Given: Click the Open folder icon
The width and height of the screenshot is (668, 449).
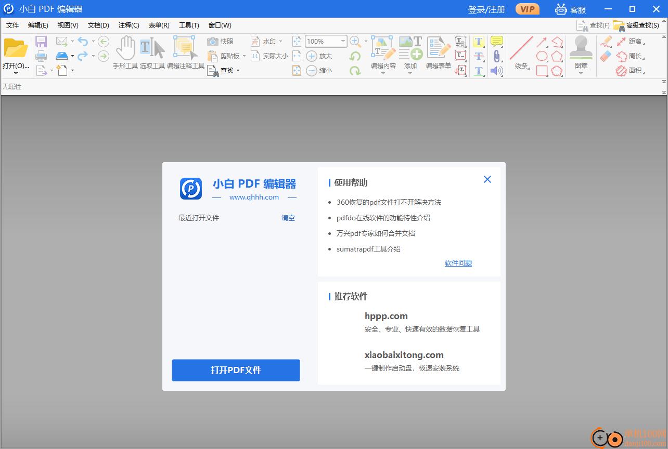Looking at the screenshot, I should click(16, 48).
